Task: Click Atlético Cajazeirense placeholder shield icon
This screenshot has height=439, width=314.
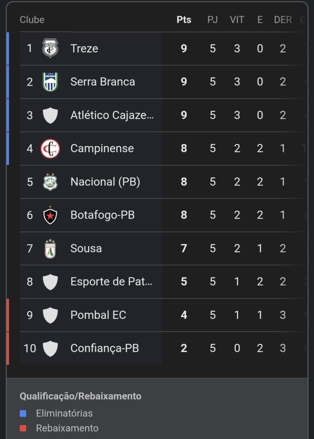Action: (x=50, y=115)
